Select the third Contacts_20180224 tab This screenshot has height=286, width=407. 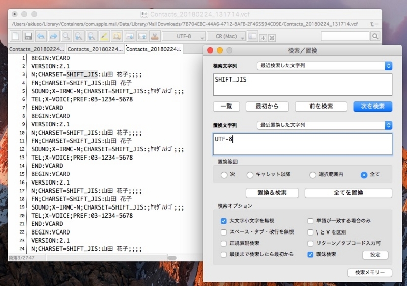pos(154,49)
